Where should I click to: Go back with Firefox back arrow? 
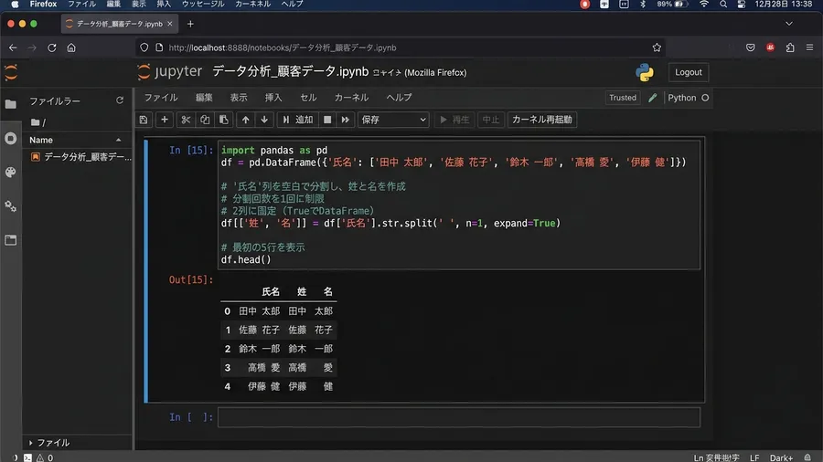13,47
